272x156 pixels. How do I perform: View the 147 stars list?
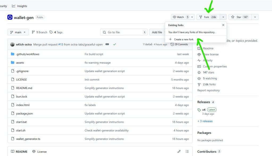pos(206,72)
